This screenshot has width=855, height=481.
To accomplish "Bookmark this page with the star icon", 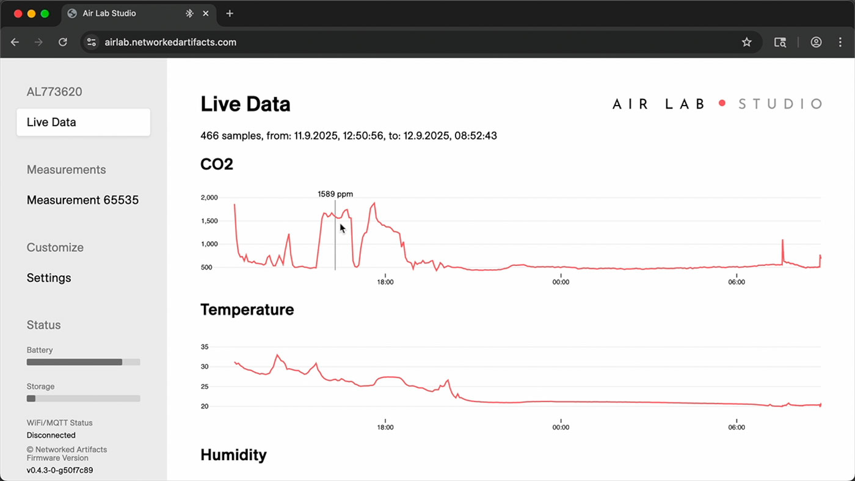I will point(746,42).
